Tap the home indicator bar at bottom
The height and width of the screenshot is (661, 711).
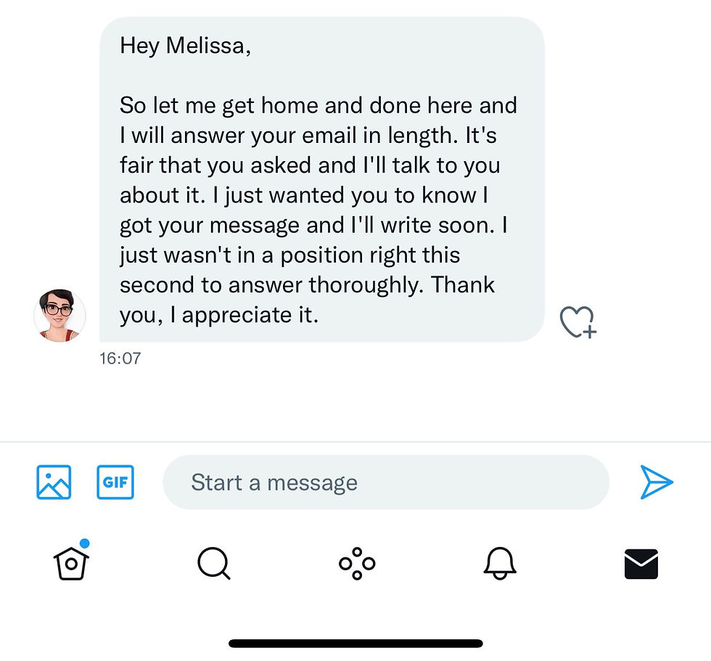[355, 644]
